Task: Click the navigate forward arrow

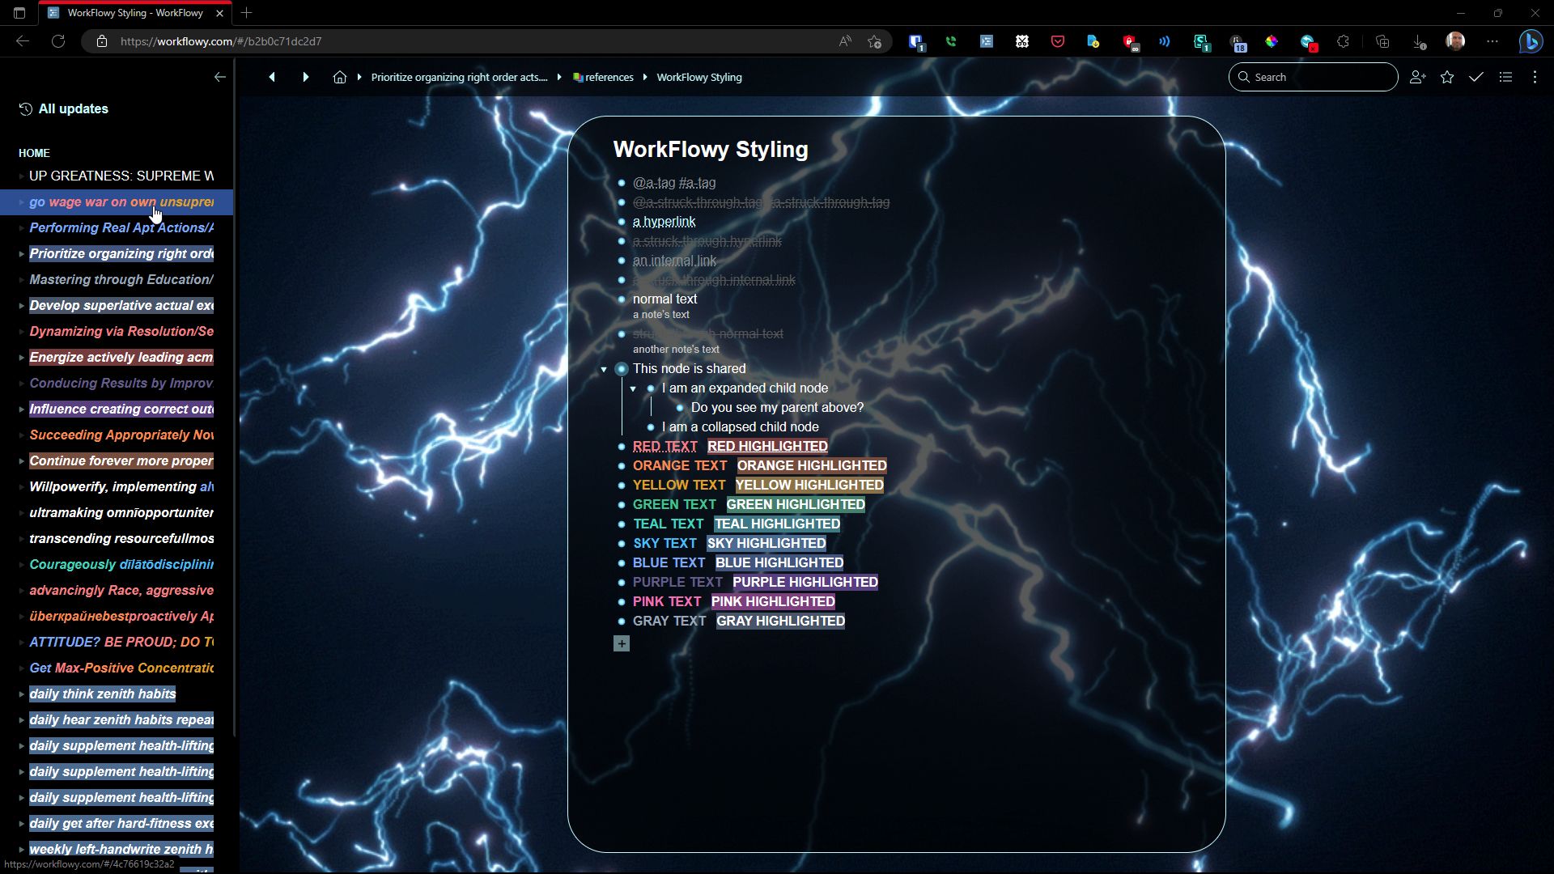Action: [x=304, y=77]
